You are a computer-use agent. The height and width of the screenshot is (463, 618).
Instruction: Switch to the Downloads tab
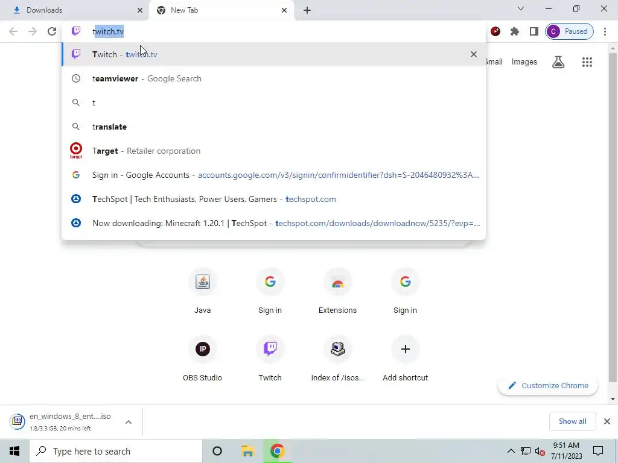click(x=74, y=10)
